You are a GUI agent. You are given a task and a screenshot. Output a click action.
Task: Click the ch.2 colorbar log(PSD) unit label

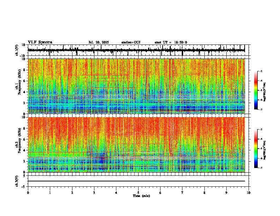pyautogui.click(x=265, y=150)
